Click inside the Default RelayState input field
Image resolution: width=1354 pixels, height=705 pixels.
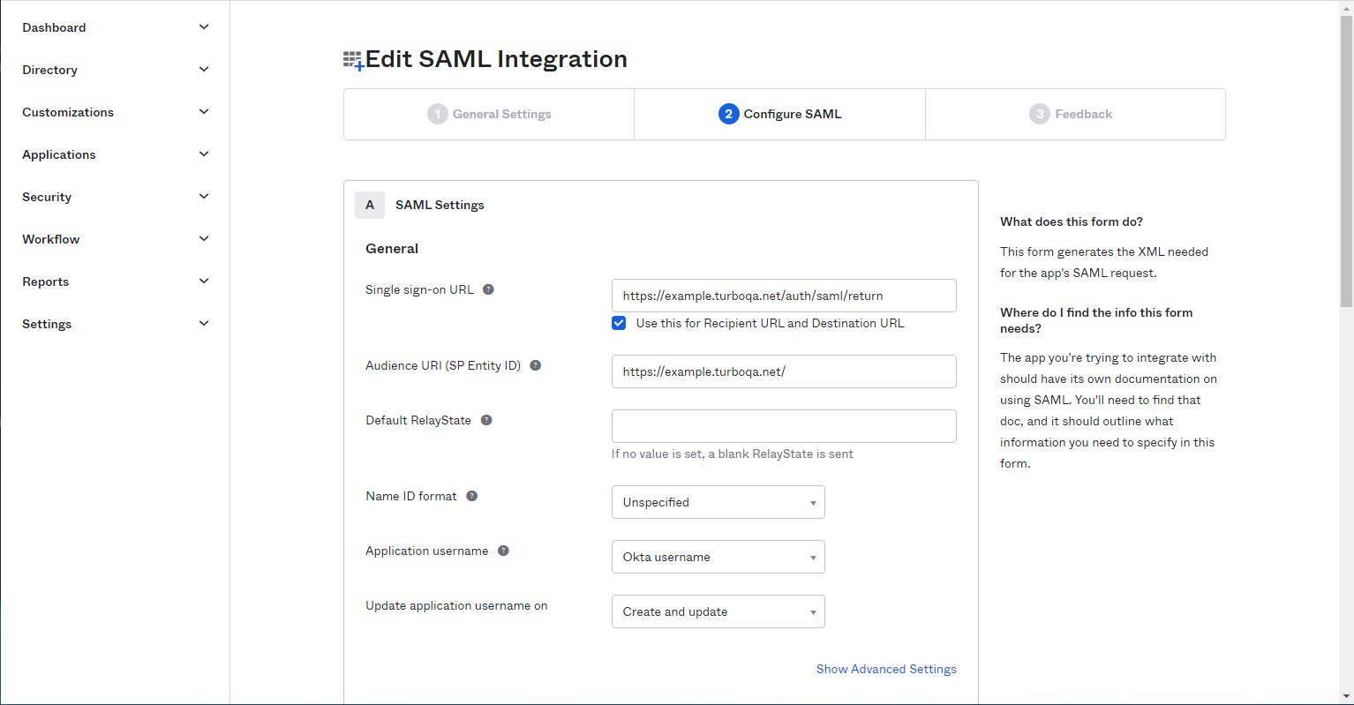click(x=784, y=426)
